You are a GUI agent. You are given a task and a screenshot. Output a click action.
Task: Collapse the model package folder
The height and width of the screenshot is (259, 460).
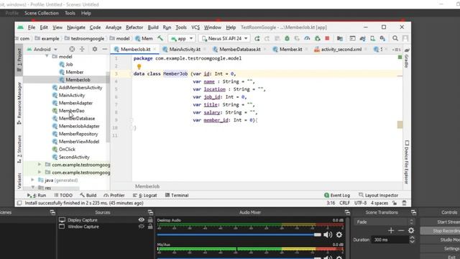click(47, 56)
